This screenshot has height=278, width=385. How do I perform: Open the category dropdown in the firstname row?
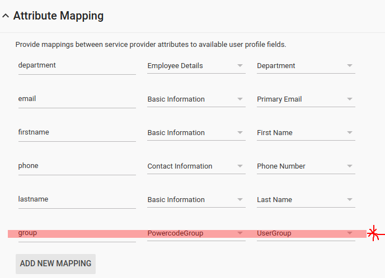pyautogui.click(x=196, y=133)
